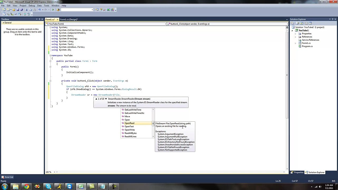
Task: Toggle auto-hide pin on the Toolbox panel
Action: 39,19
